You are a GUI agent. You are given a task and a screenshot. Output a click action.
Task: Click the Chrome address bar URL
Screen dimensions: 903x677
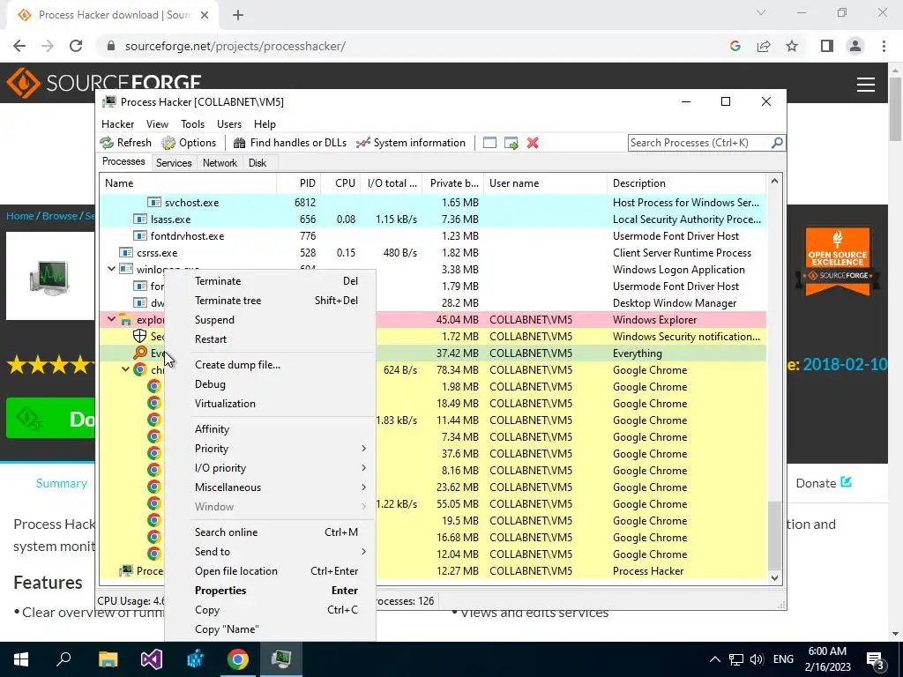pos(235,46)
